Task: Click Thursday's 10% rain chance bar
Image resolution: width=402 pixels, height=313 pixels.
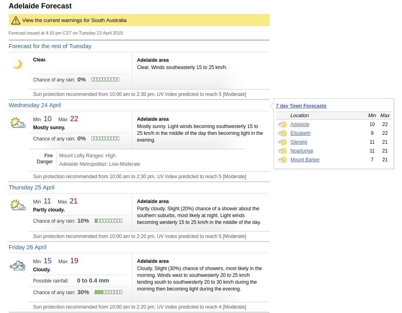Action: [108, 221]
